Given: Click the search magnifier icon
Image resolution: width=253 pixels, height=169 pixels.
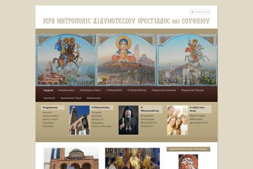Looking at the screenshot, I should pos(193,12).
